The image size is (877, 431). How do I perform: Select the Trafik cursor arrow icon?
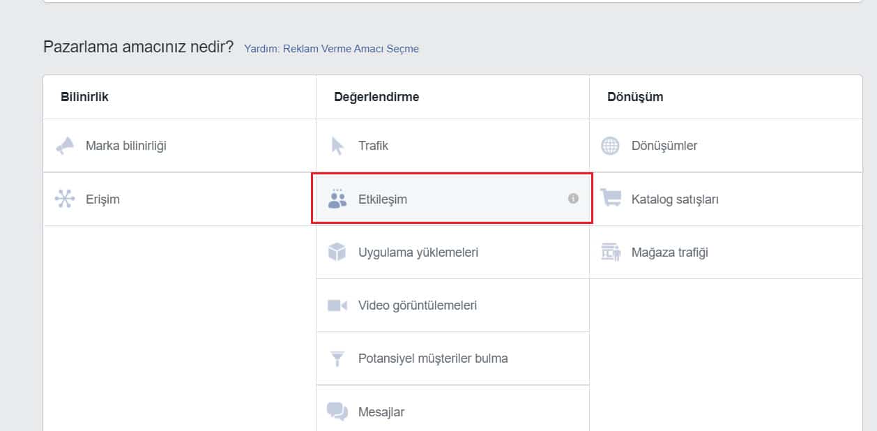click(x=336, y=146)
